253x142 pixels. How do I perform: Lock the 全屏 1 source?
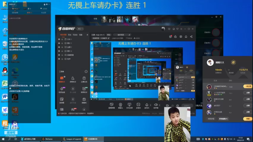click(62, 47)
